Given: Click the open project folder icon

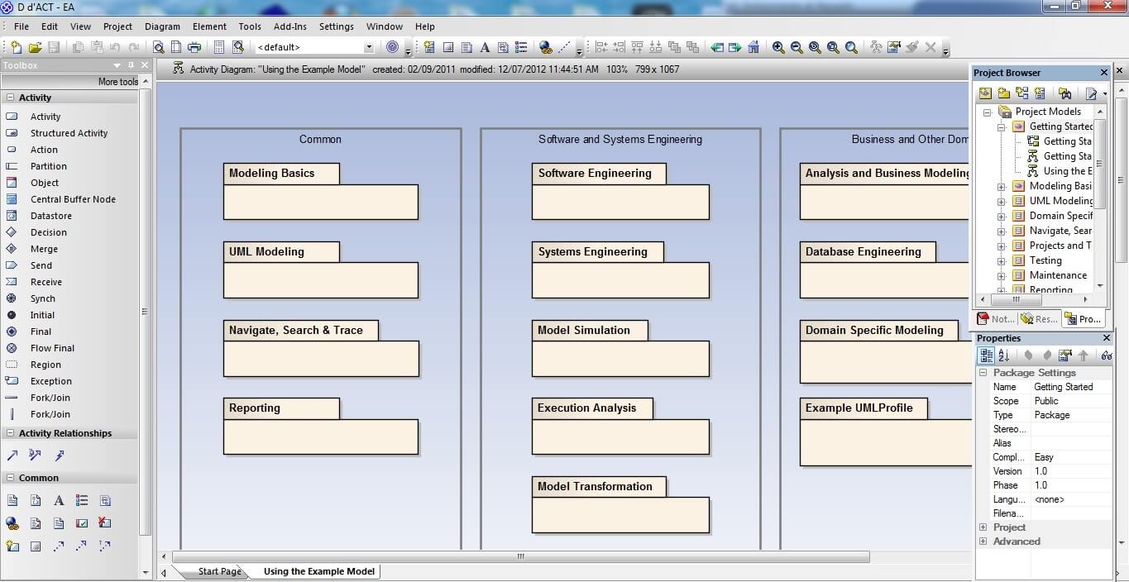Looking at the screenshot, I should click(35, 47).
